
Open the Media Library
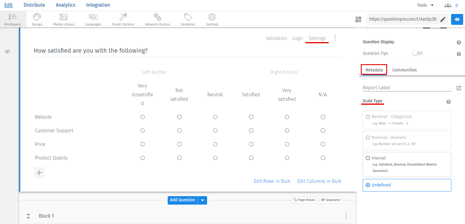coord(63,19)
